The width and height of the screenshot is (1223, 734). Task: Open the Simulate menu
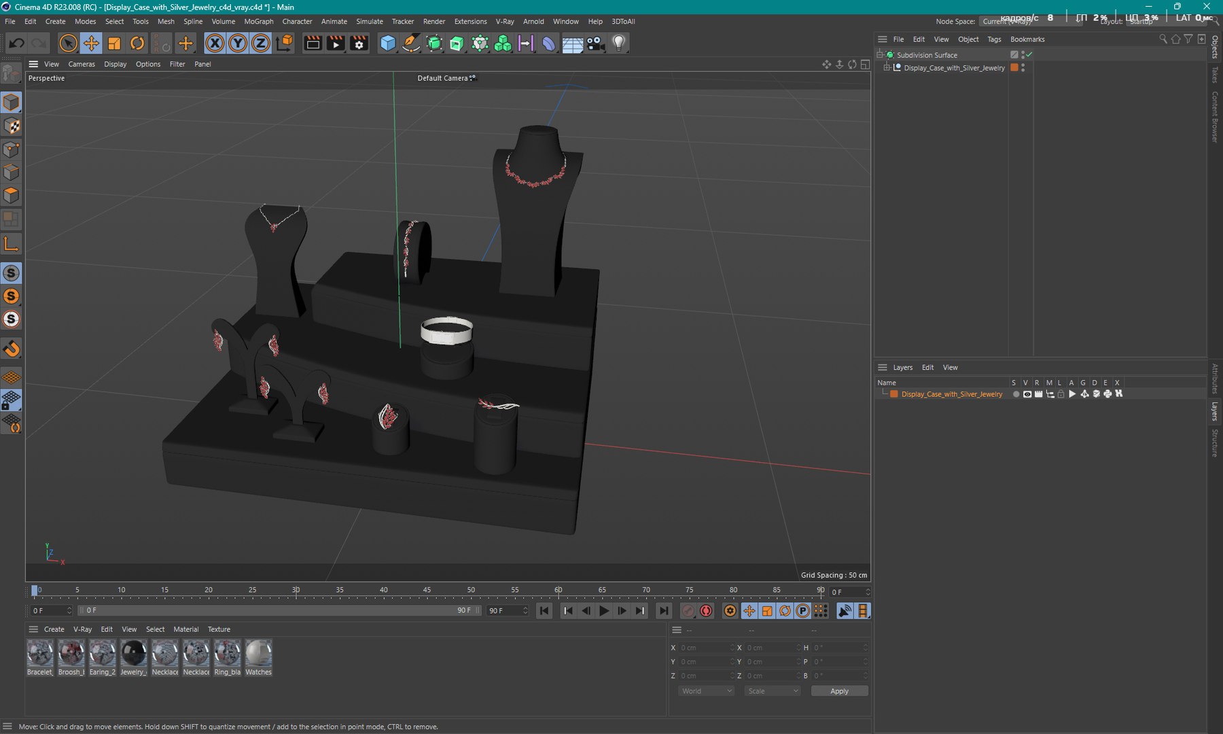[369, 22]
